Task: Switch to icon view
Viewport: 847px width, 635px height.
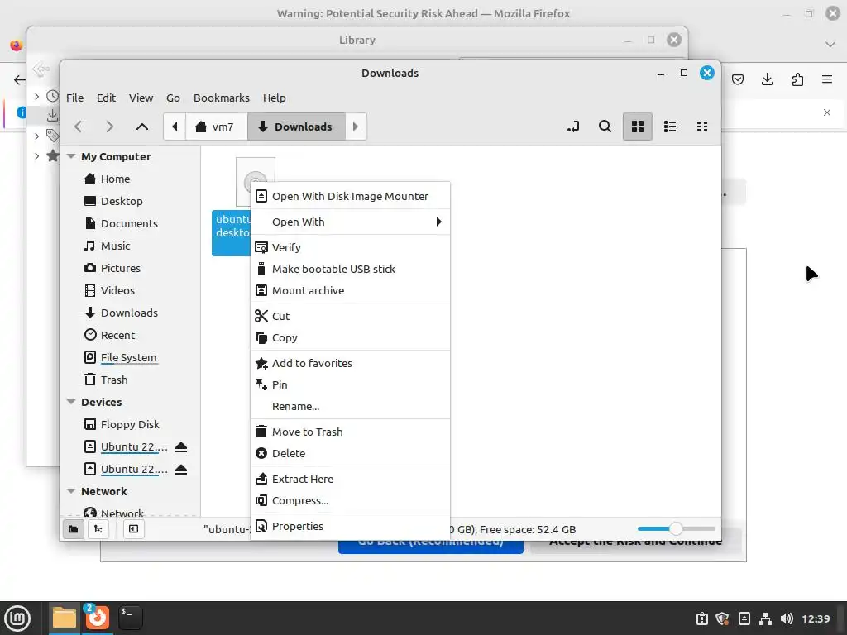Action: click(x=638, y=127)
